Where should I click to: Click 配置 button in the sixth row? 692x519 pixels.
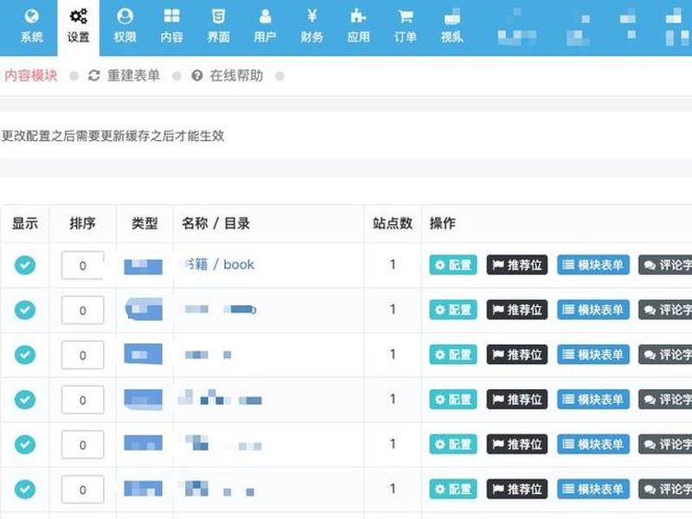(452, 489)
